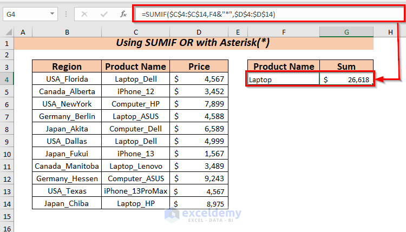The image size is (406, 232).
Task: Click the Cancel formula X icon
Action: click(x=84, y=14)
